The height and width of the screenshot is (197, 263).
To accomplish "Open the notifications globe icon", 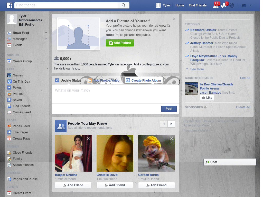I will click(x=232, y=6).
